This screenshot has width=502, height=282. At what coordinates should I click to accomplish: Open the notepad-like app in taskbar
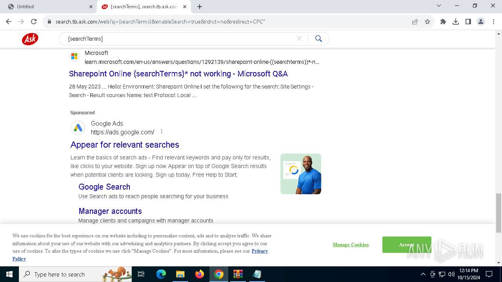(257, 274)
